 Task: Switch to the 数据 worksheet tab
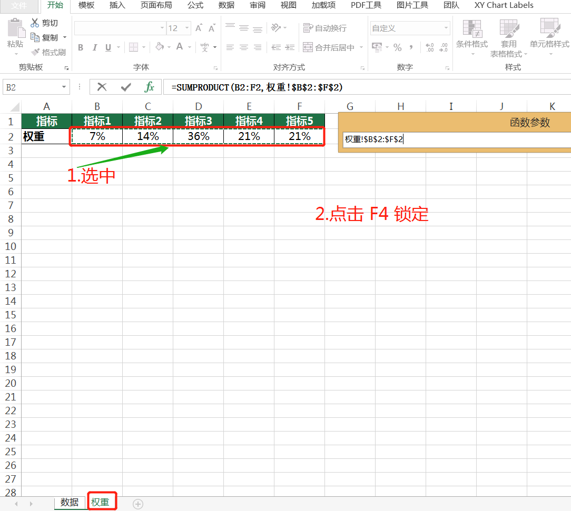[70, 502]
